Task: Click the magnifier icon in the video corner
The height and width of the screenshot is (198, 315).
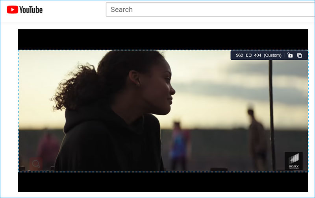Action: pyautogui.click(x=36, y=164)
